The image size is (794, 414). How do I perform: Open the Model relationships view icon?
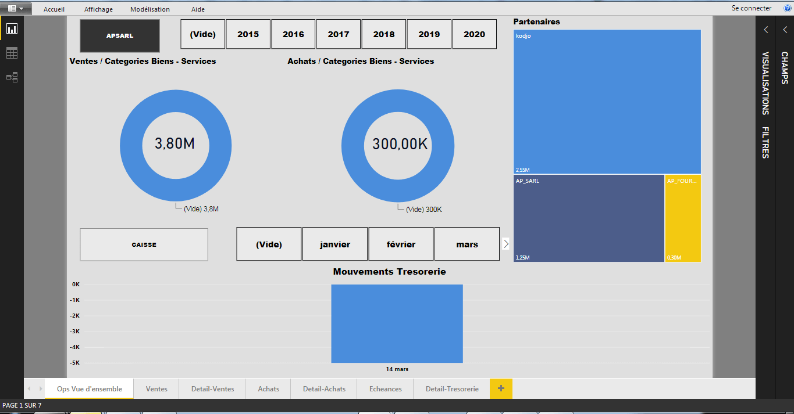click(12, 77)
